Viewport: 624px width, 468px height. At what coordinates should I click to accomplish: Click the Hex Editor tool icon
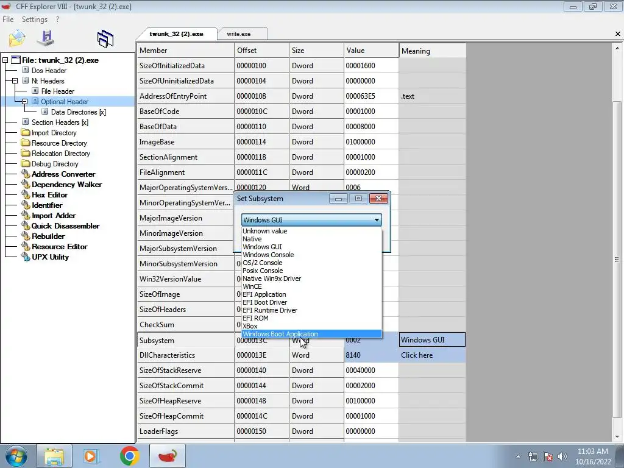[x=26, y=194]
